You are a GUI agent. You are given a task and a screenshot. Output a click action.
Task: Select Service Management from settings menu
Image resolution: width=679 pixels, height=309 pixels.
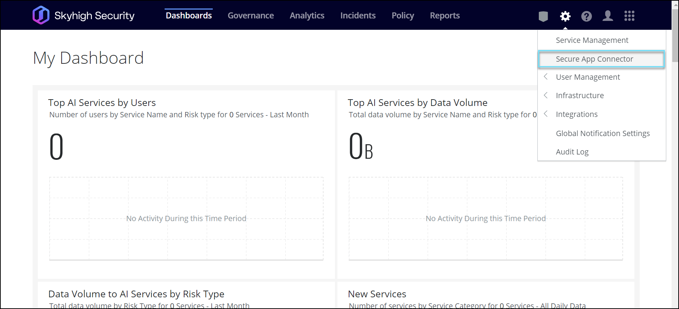pos(592,40)
